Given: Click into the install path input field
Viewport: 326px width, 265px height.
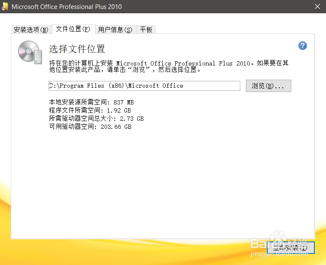Looking at the screenshot, I should 144,86.
